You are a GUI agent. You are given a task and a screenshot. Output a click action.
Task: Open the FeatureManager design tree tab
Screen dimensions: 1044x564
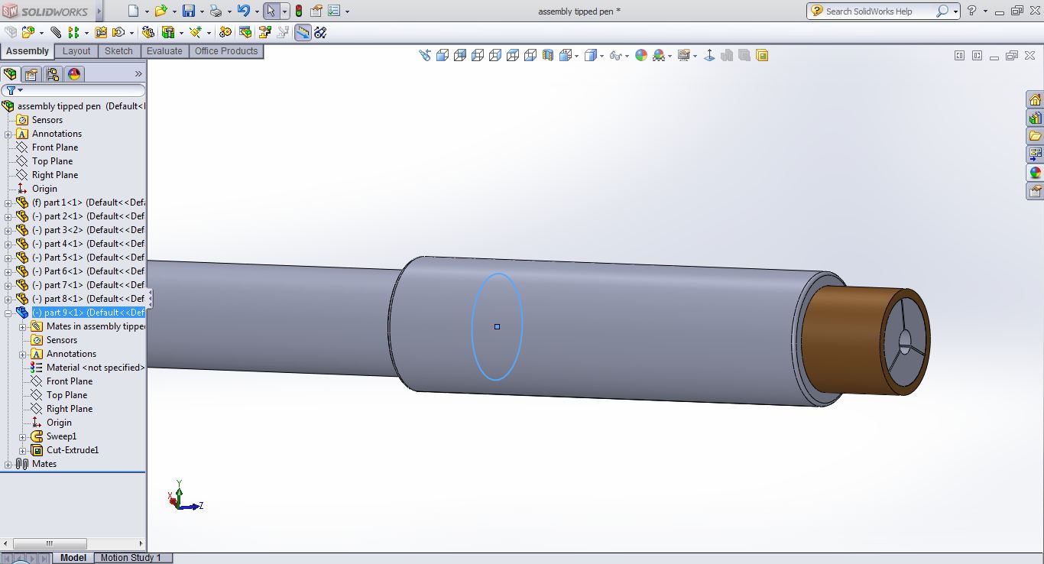[10, 74]
